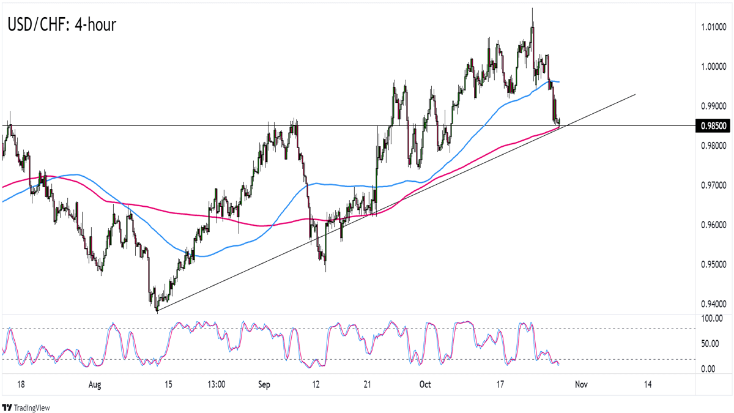Click the 1.01000 price axis label

(x=713, y=27)
